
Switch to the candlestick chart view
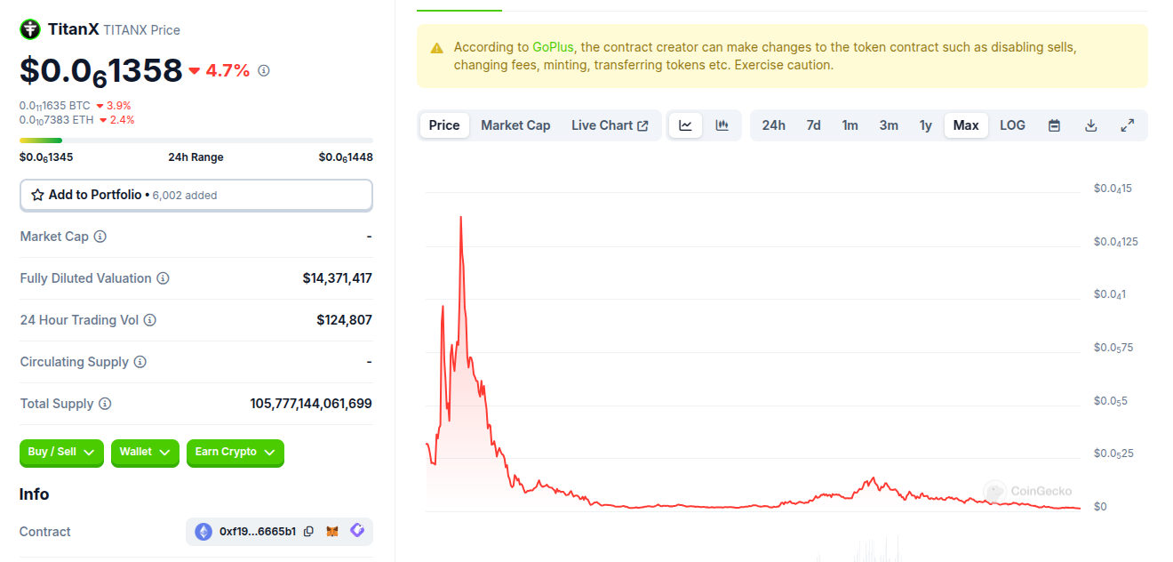coord(722,125)
